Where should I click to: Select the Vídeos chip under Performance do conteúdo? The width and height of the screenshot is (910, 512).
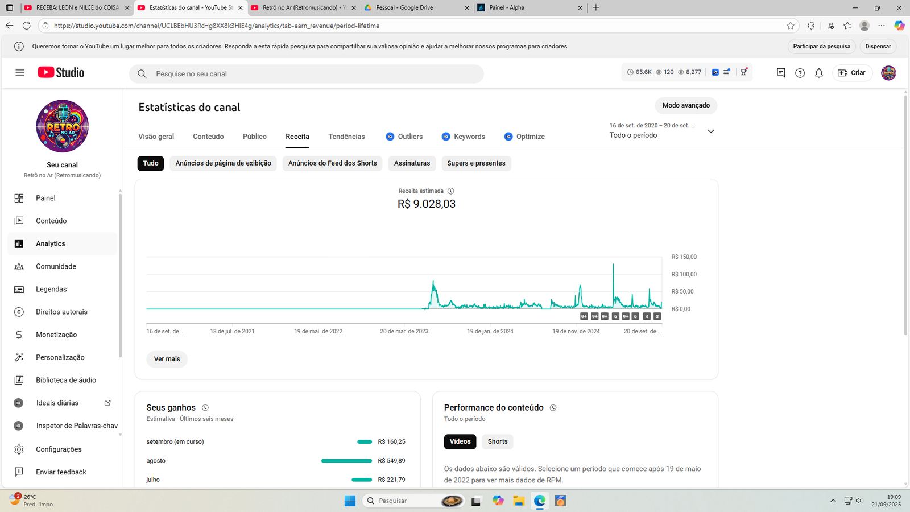point(460,442)
